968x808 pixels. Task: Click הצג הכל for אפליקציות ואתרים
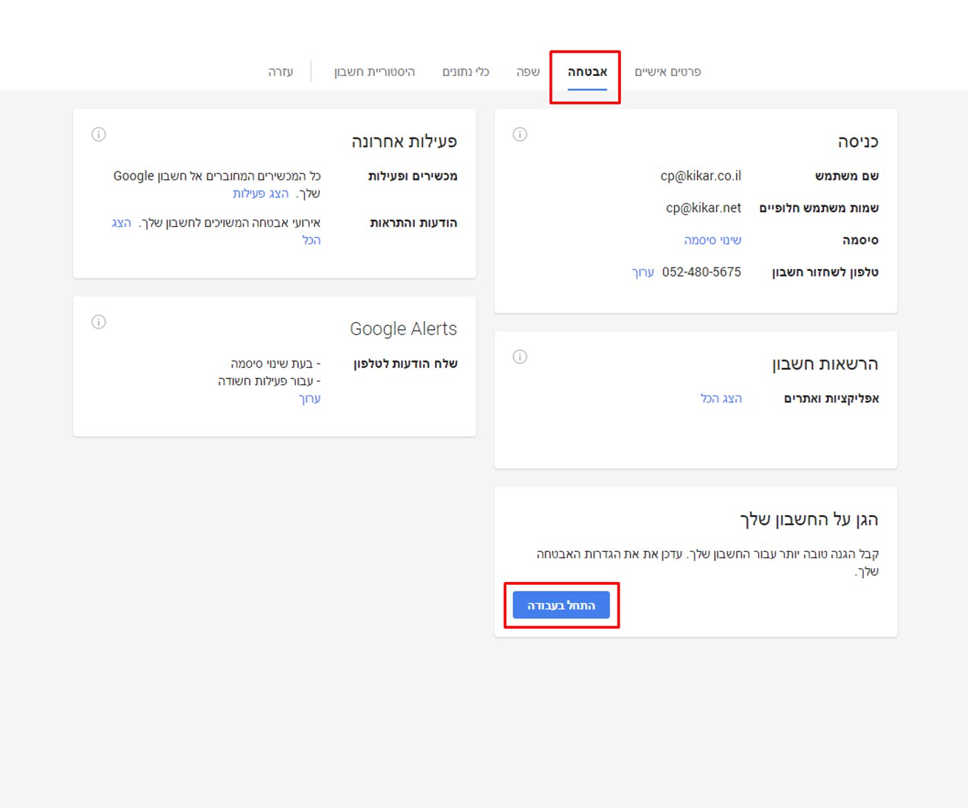[721, 398]
